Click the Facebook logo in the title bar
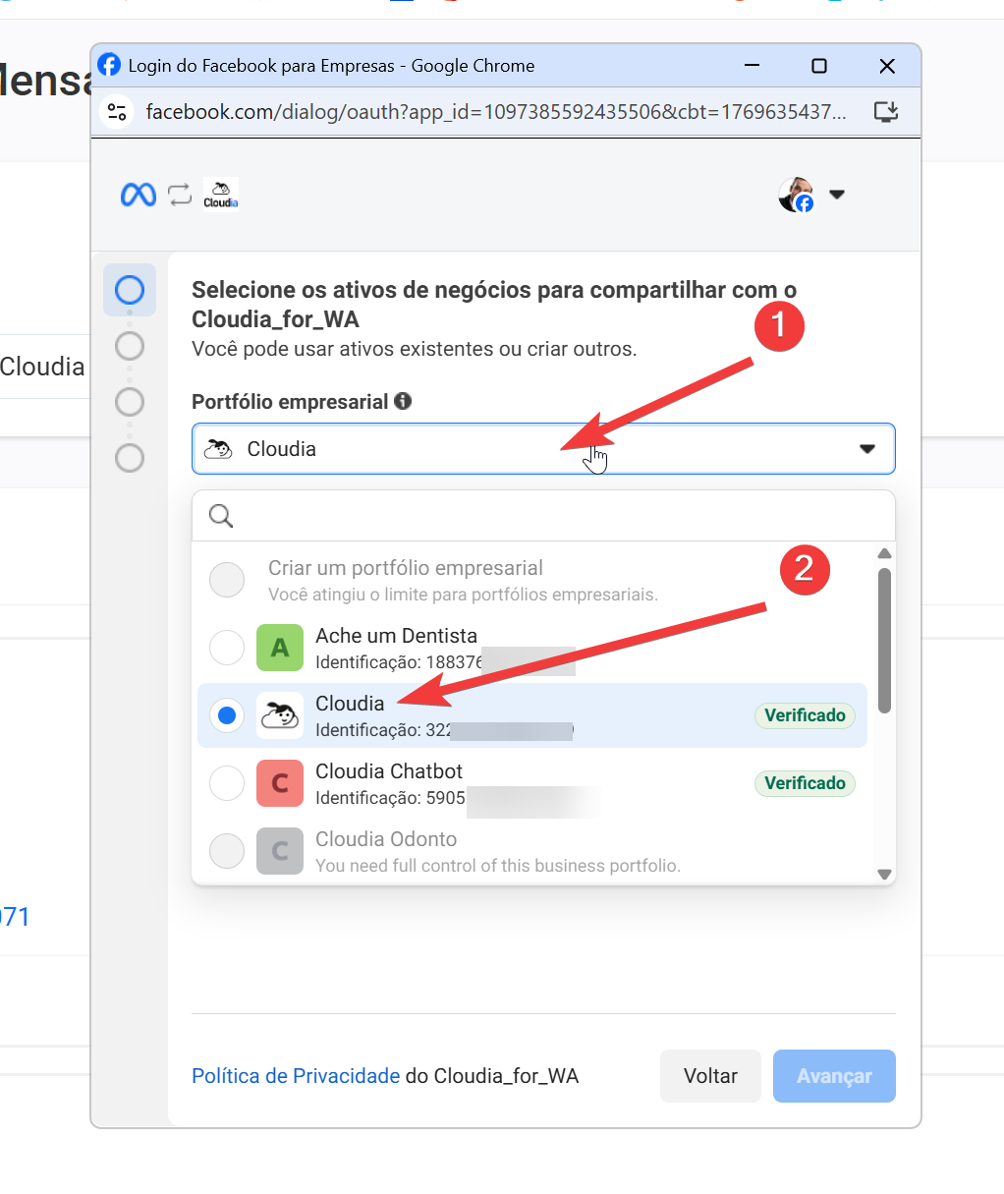 [109, 65]
